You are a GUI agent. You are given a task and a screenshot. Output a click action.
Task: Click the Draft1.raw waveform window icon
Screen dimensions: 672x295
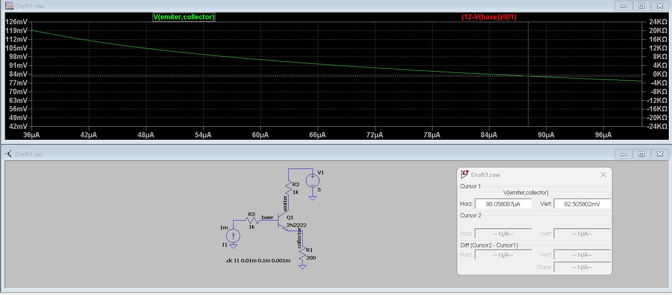point(9,6)
